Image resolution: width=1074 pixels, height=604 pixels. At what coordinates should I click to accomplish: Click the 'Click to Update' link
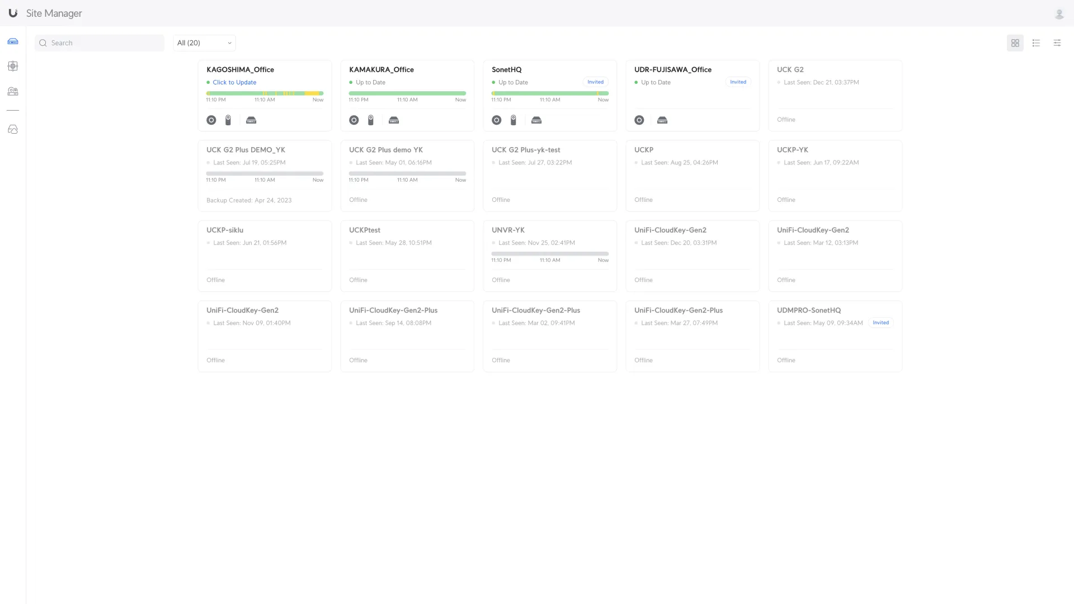234,82
